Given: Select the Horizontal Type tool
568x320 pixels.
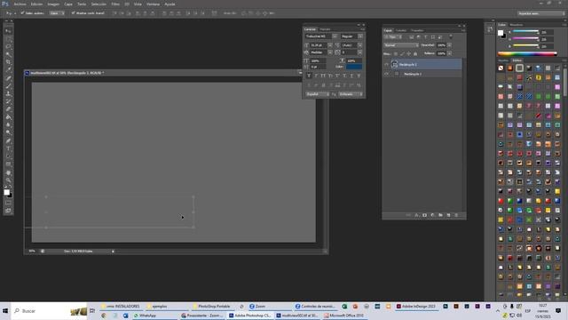Looking at the screenshot, I should 8,148.
